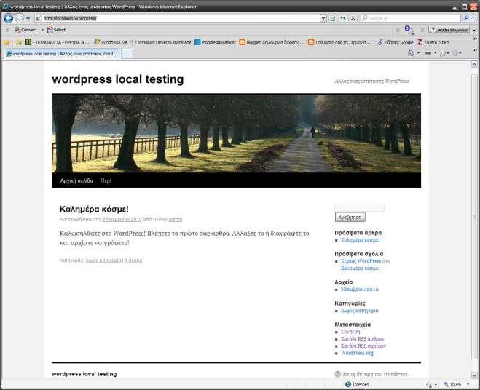Click the address bar URL field

178,18
